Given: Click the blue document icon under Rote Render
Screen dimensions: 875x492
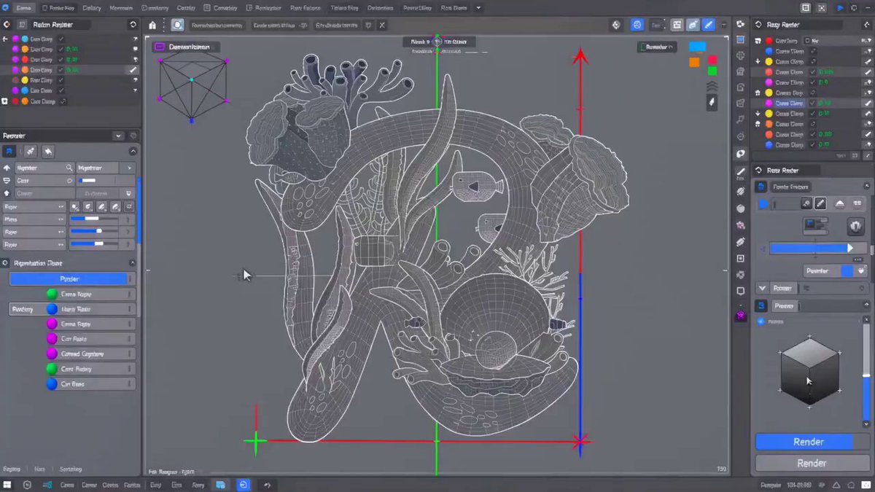Looking at the screenshot, I should pos(761,187).
